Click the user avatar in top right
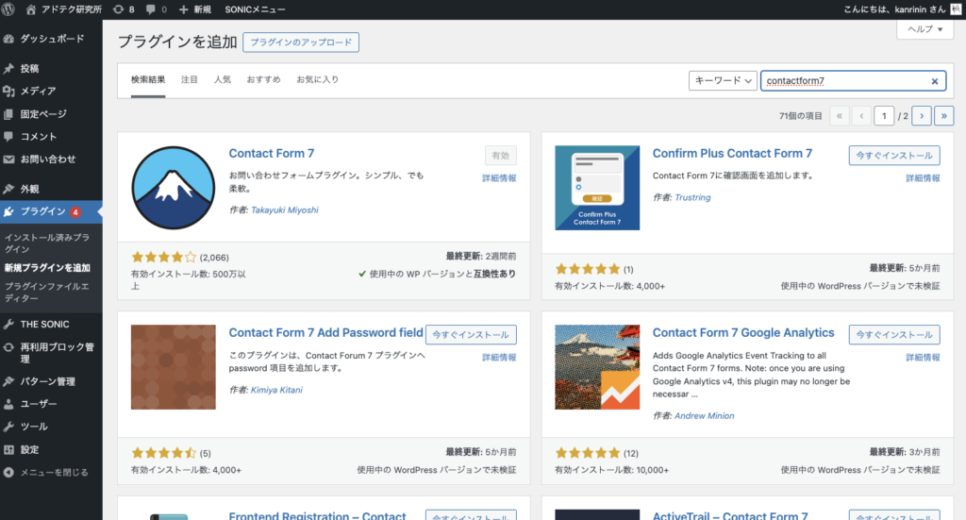 tap(954, 8)
